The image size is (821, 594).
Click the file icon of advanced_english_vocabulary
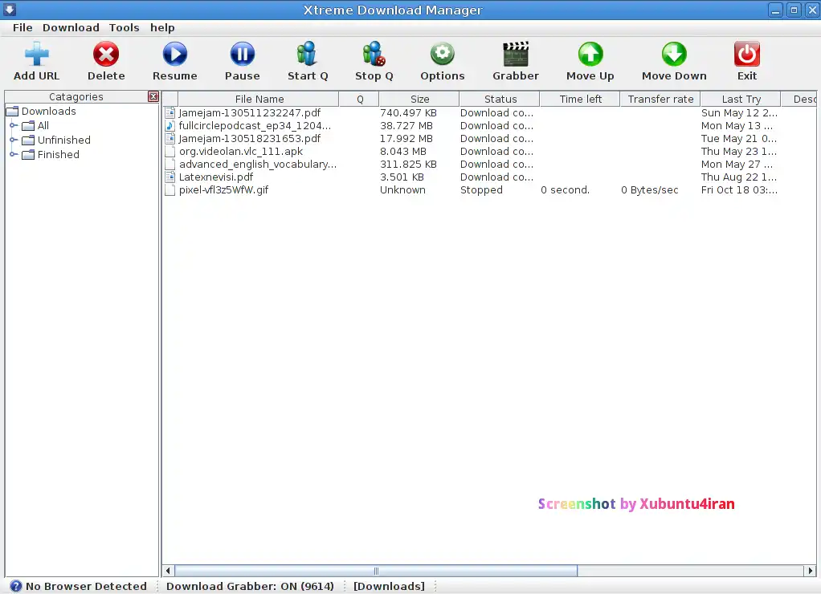point(170,165)
